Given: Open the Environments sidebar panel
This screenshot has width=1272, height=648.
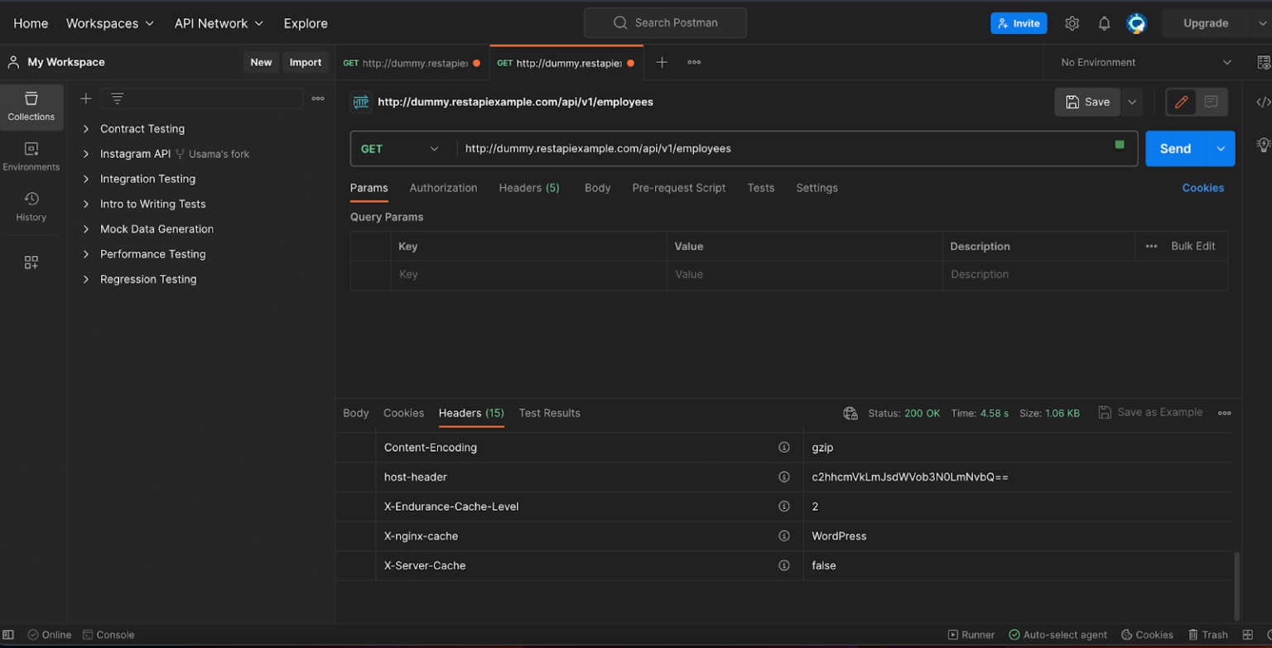Looking at the screenshot, I should 31,156.
